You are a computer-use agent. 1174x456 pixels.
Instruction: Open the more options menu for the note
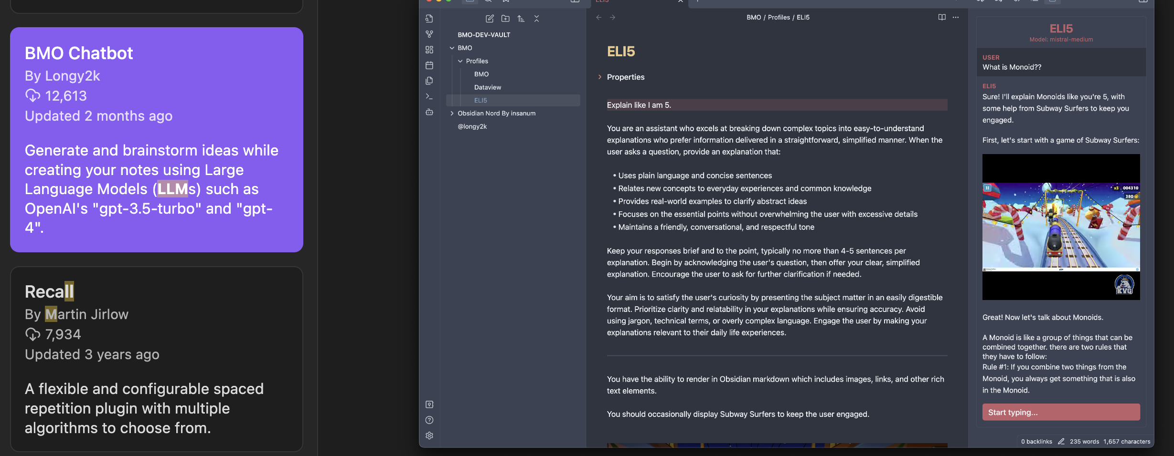click(955, 17)
